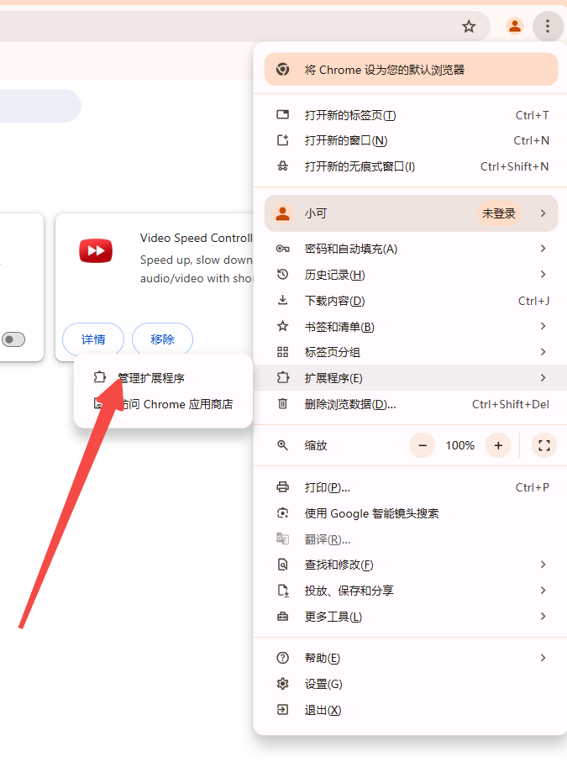Expand 查找和修改 submenu chevron
Viewport: 567px width, 783px height.
click(543, 565)
